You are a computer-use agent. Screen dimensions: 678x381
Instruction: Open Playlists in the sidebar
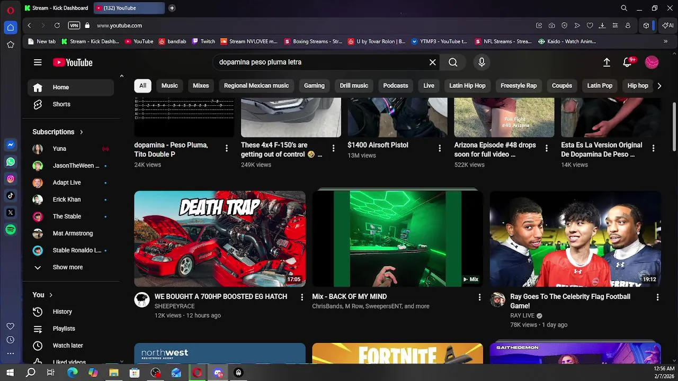[71, 329]
